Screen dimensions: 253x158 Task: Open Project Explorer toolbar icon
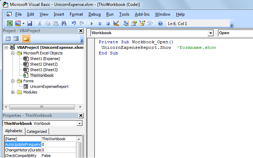pyautogui.click(x=126, y=24)
